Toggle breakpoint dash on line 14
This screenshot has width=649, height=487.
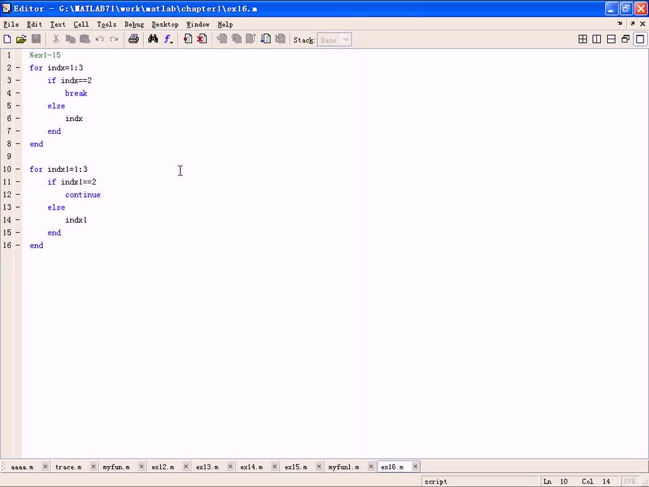pyautogui.click(x=18, y=219)
